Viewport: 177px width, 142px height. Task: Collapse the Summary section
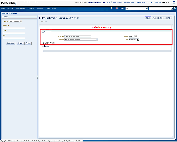tap(43, 32)
